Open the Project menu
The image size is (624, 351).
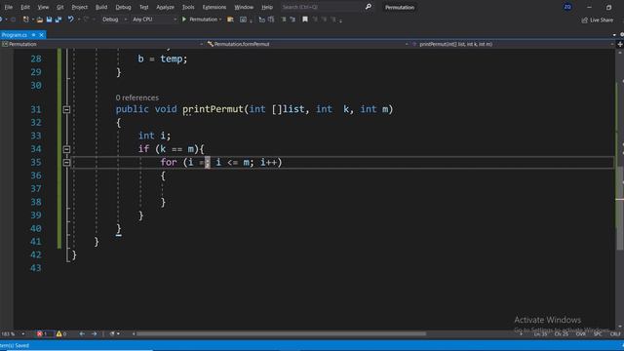click(x=80, y=7)
